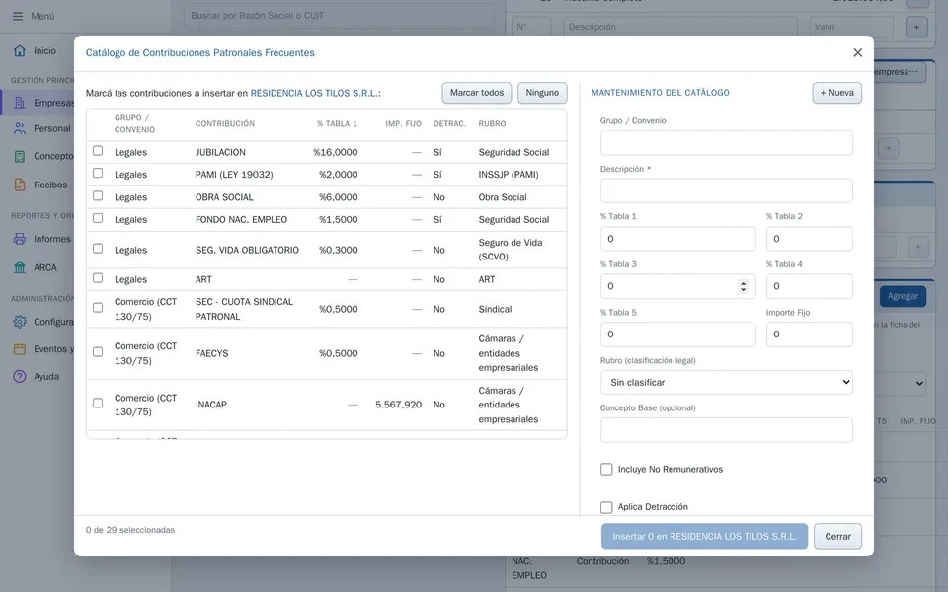948x592 pixels.
Task: Close the Catálogo de Contribuciones dialog
Action: click(857, 53)
